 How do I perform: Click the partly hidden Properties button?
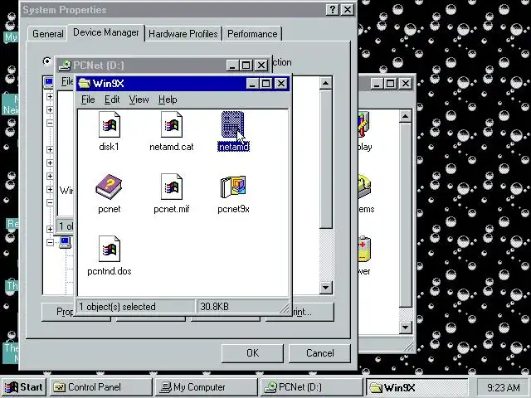tap(57, 312)
